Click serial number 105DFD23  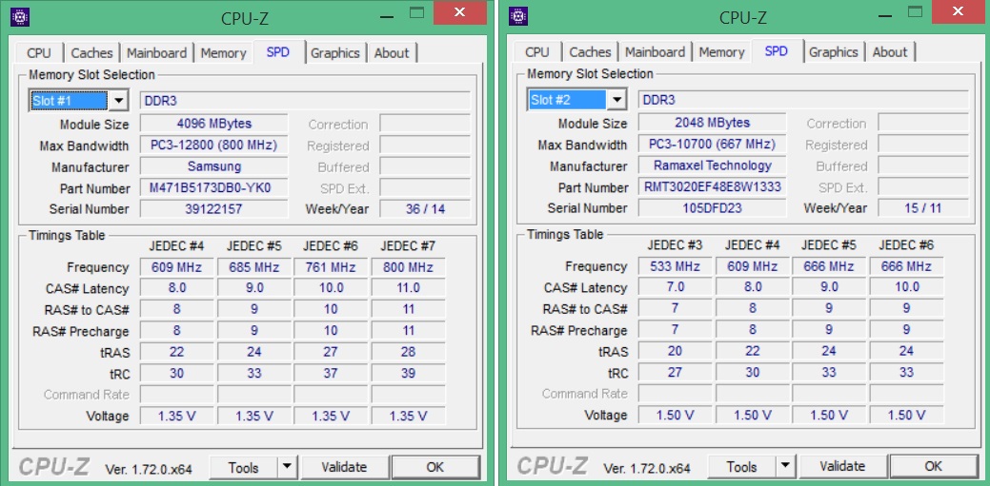(x=712, y=207)
